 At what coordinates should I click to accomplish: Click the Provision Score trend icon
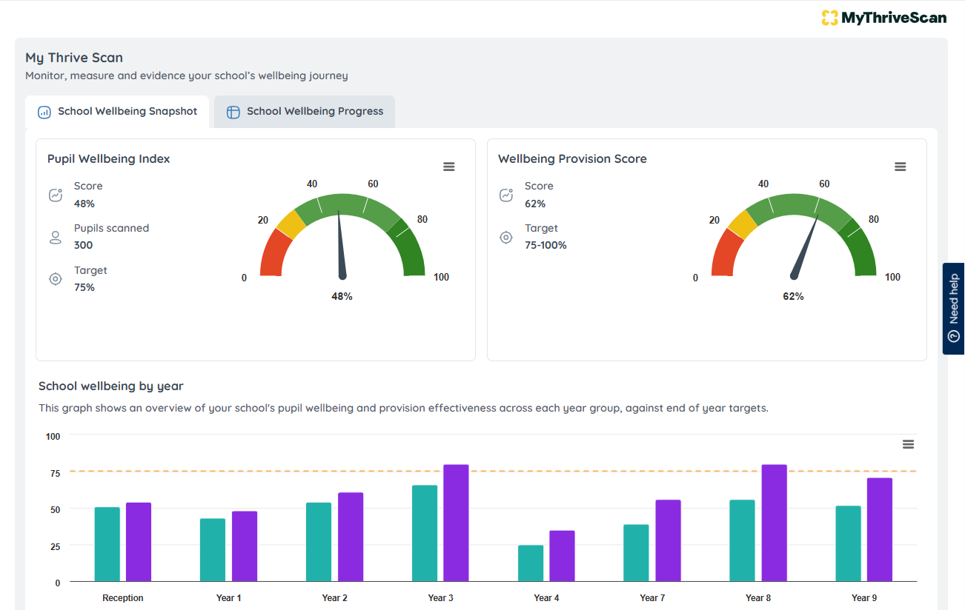(x=506, y=195)
